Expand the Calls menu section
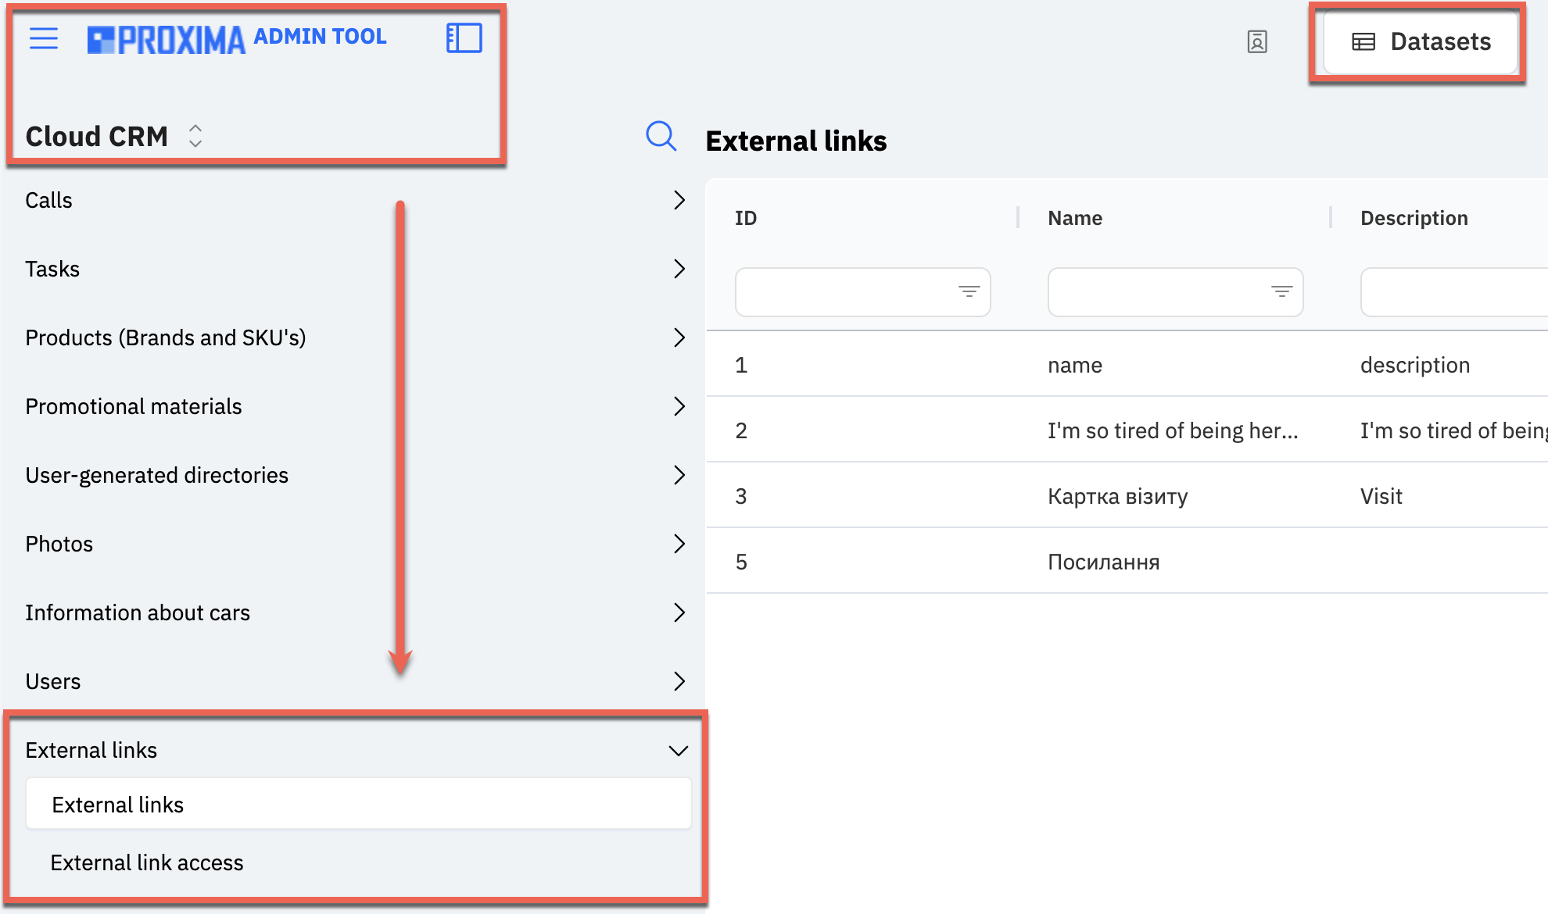The width and height of the screenshot is (1548, 914). pyautogui.click(x=356, y=201)
